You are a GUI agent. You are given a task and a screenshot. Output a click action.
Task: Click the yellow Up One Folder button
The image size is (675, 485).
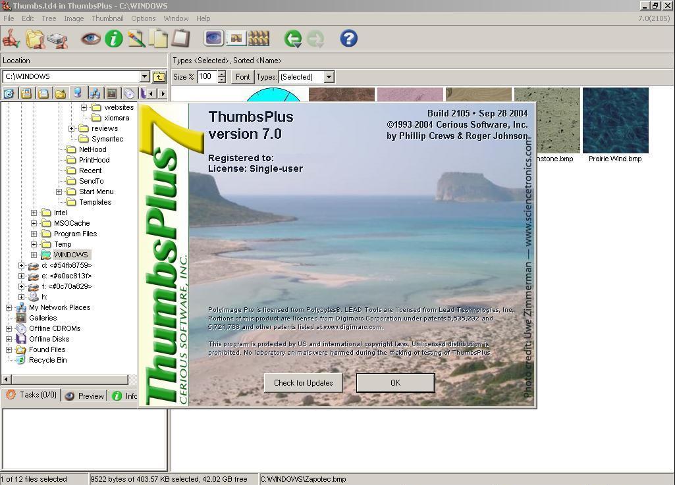click(159, 76)
